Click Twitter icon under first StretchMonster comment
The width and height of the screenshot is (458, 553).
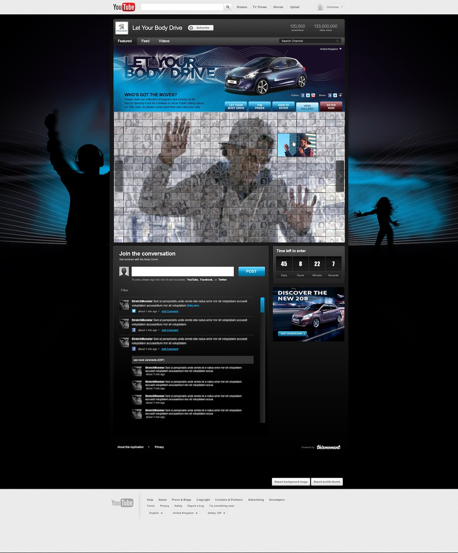(x=134, y=311)
